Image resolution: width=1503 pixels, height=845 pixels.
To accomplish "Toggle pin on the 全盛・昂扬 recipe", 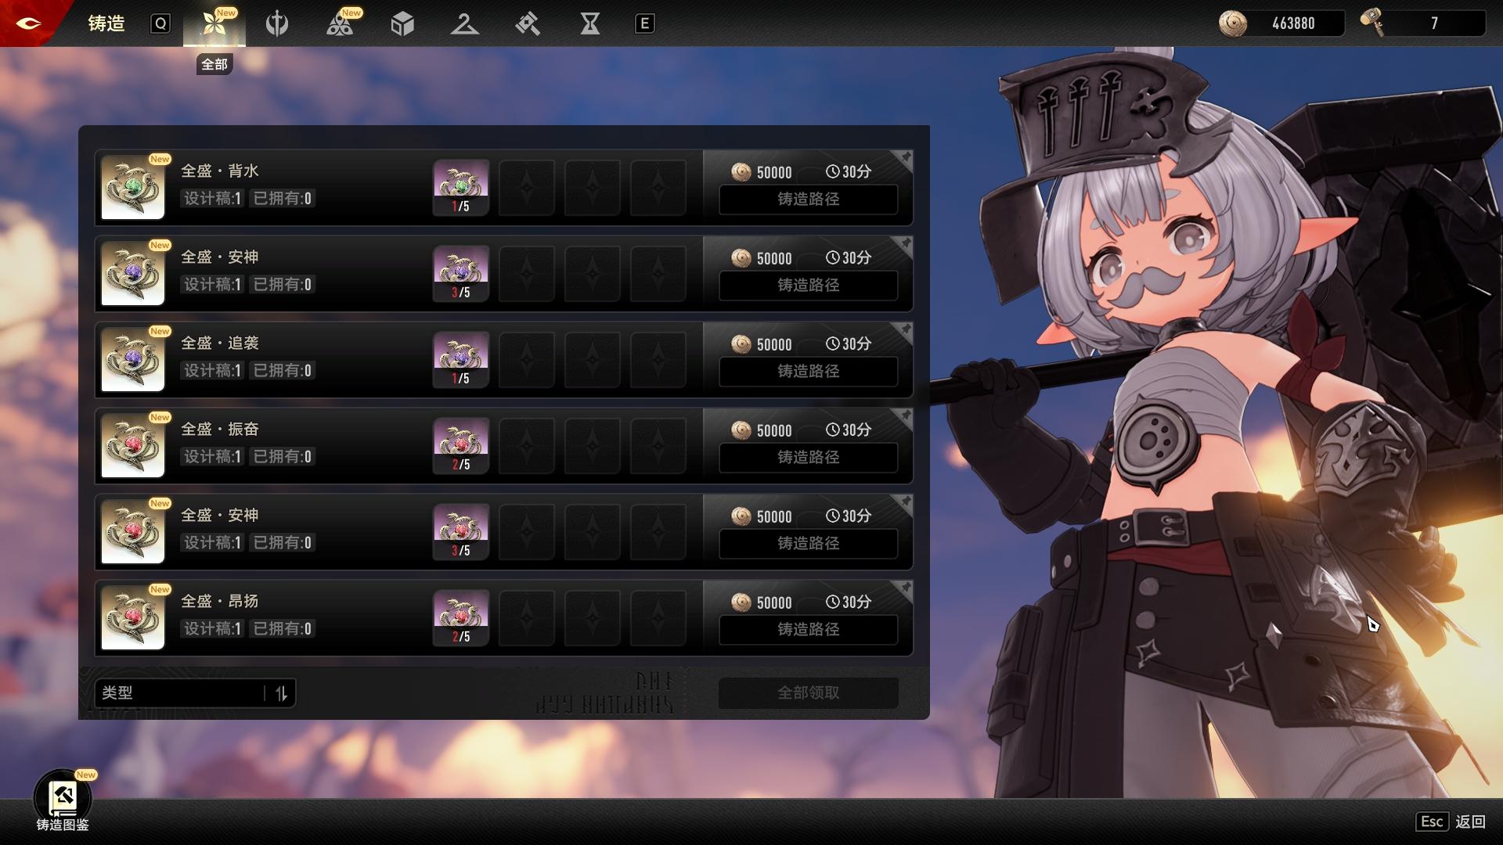I will pos(905,588).
